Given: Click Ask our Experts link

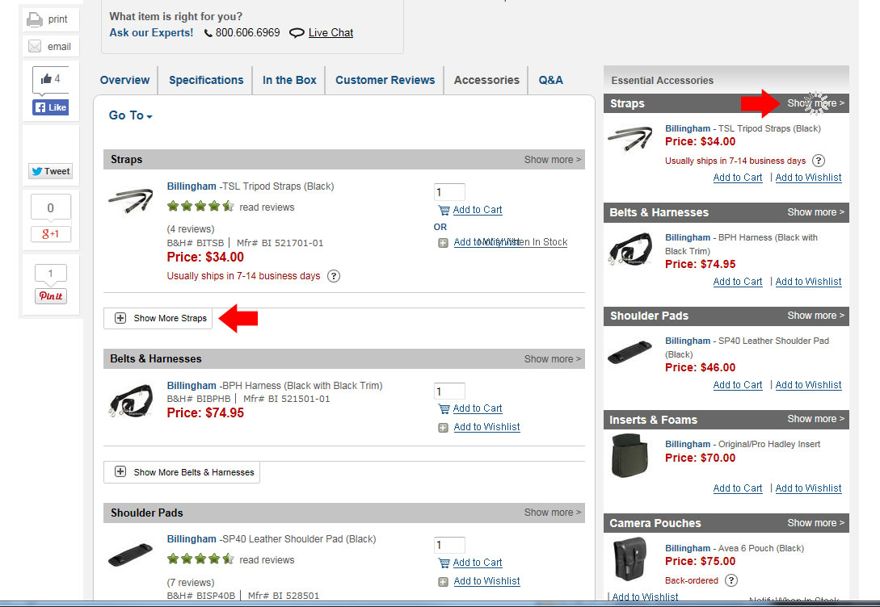Looking at the screenshot, I should [151, 32].
